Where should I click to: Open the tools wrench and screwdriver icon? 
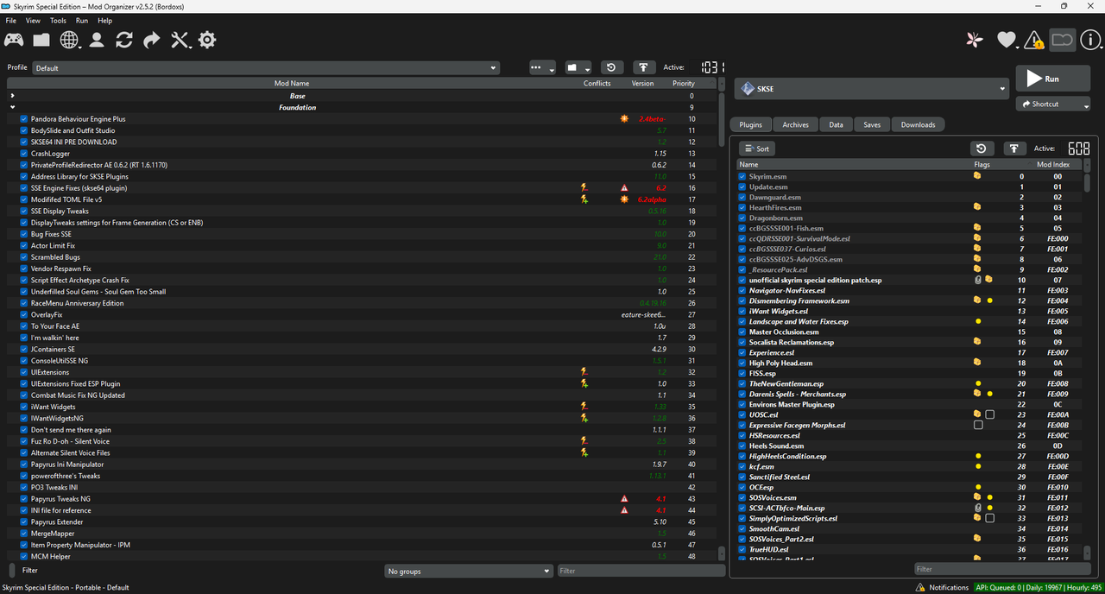[180, 40]
